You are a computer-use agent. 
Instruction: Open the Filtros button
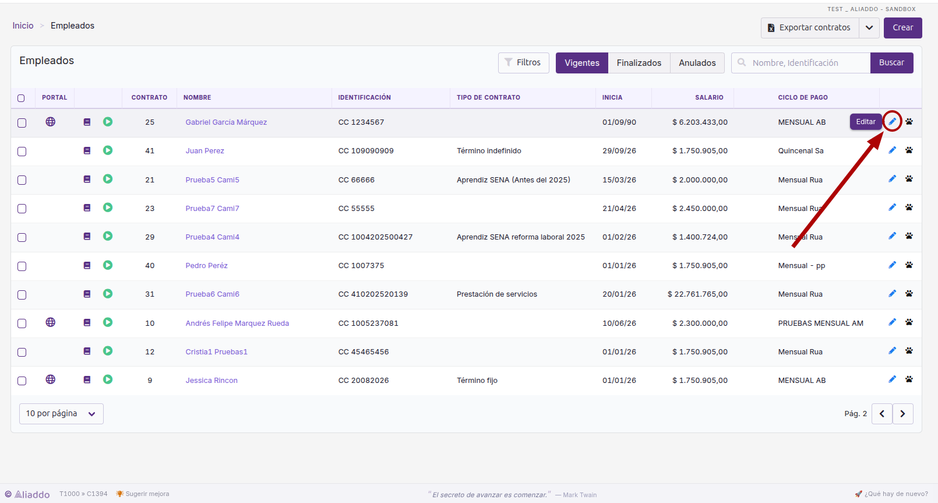[x=524, y=62]
